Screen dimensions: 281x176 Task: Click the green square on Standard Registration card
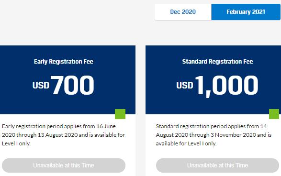point(274,114)
